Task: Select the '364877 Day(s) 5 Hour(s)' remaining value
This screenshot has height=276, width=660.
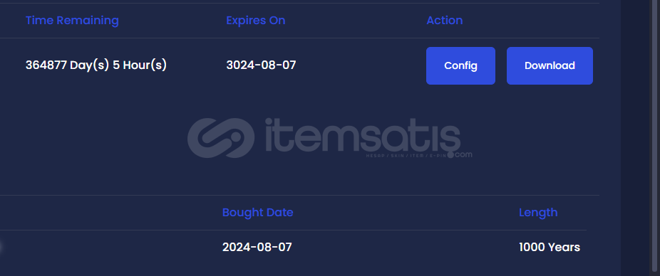Action: pyautogui.click(x=96, y=65)
